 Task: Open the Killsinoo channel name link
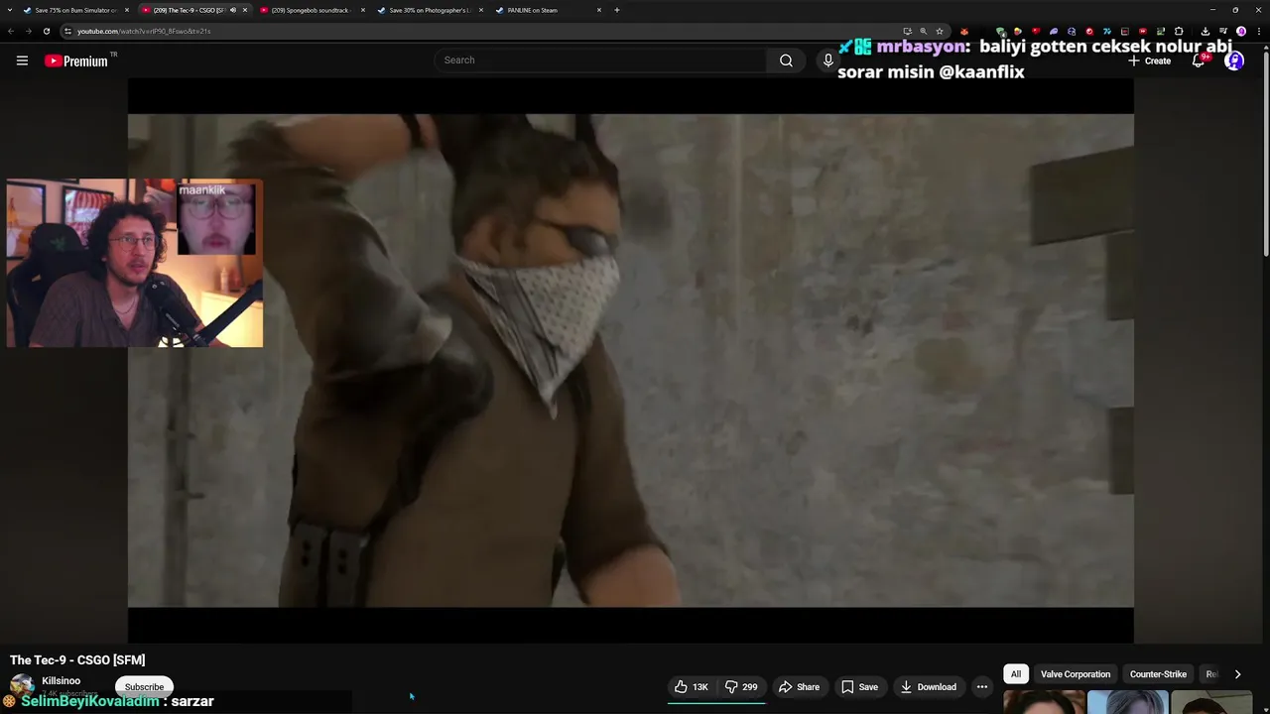[62, 680]
